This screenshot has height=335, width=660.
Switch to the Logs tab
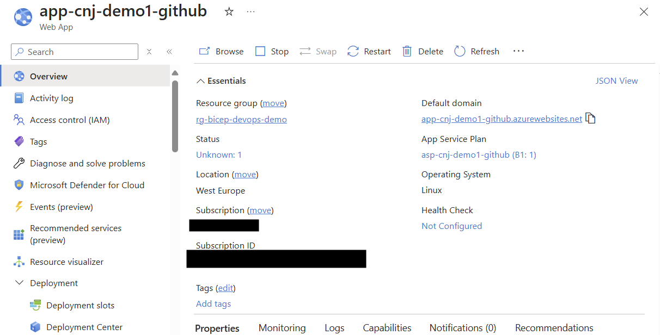pos(334,328)
